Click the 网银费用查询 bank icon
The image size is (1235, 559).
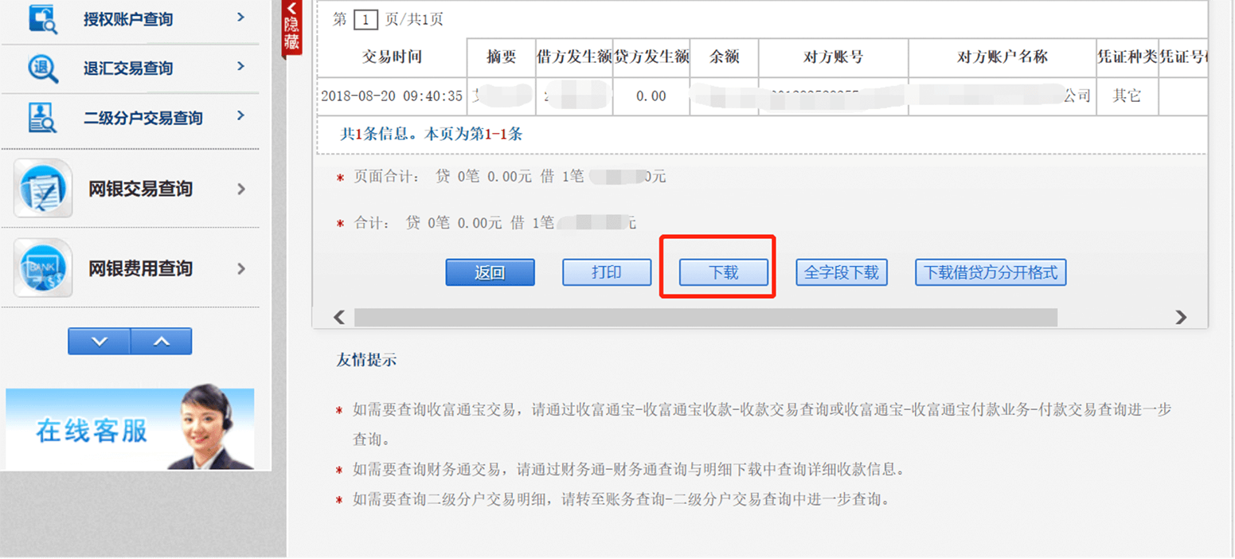pos(43,268)
